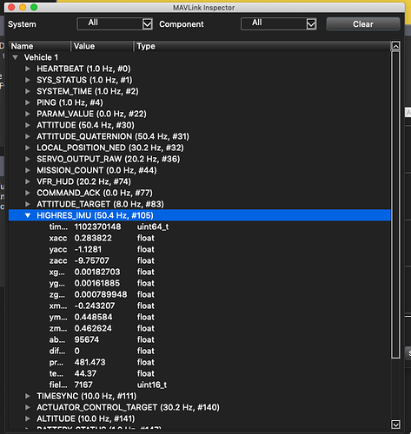Expand the ACTUATOR_CONTROL_TARGET message row
This screenshot has height=434, width=411.
(x=28, y=407)
